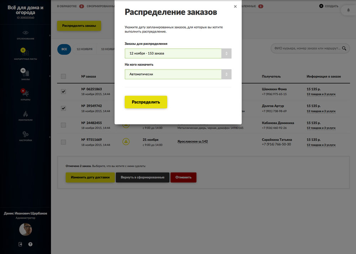Click the Получатель column header

pos(271,76)
